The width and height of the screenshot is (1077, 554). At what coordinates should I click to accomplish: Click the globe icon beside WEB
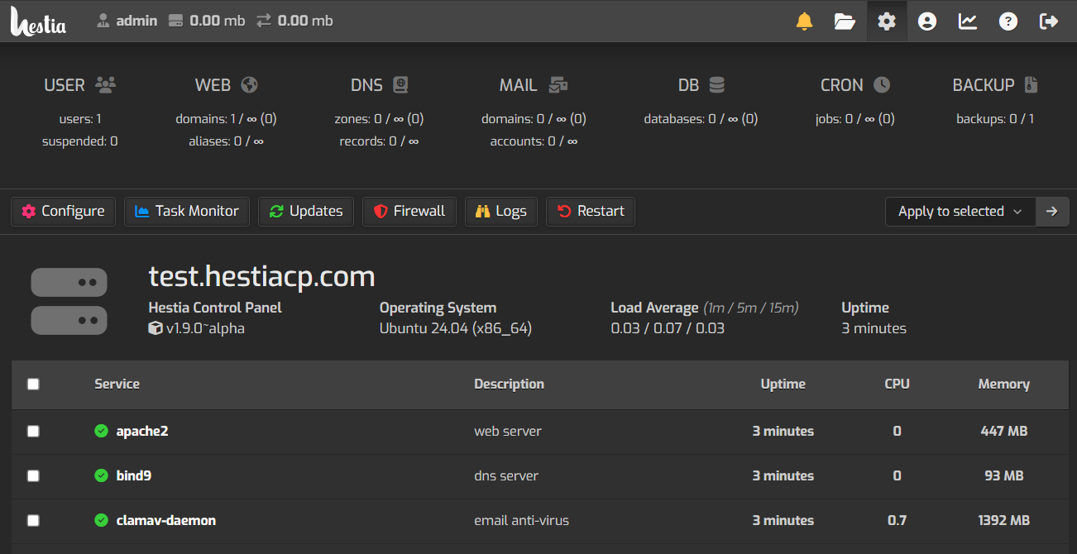tap(249, 84)
